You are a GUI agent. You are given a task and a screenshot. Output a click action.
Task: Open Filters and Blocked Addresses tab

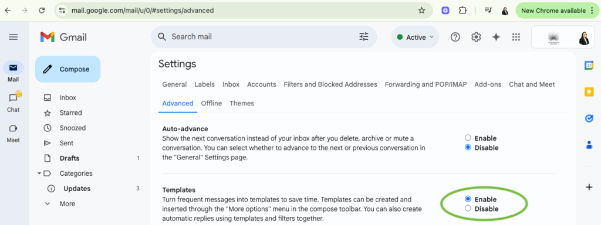tap(330, 84)
